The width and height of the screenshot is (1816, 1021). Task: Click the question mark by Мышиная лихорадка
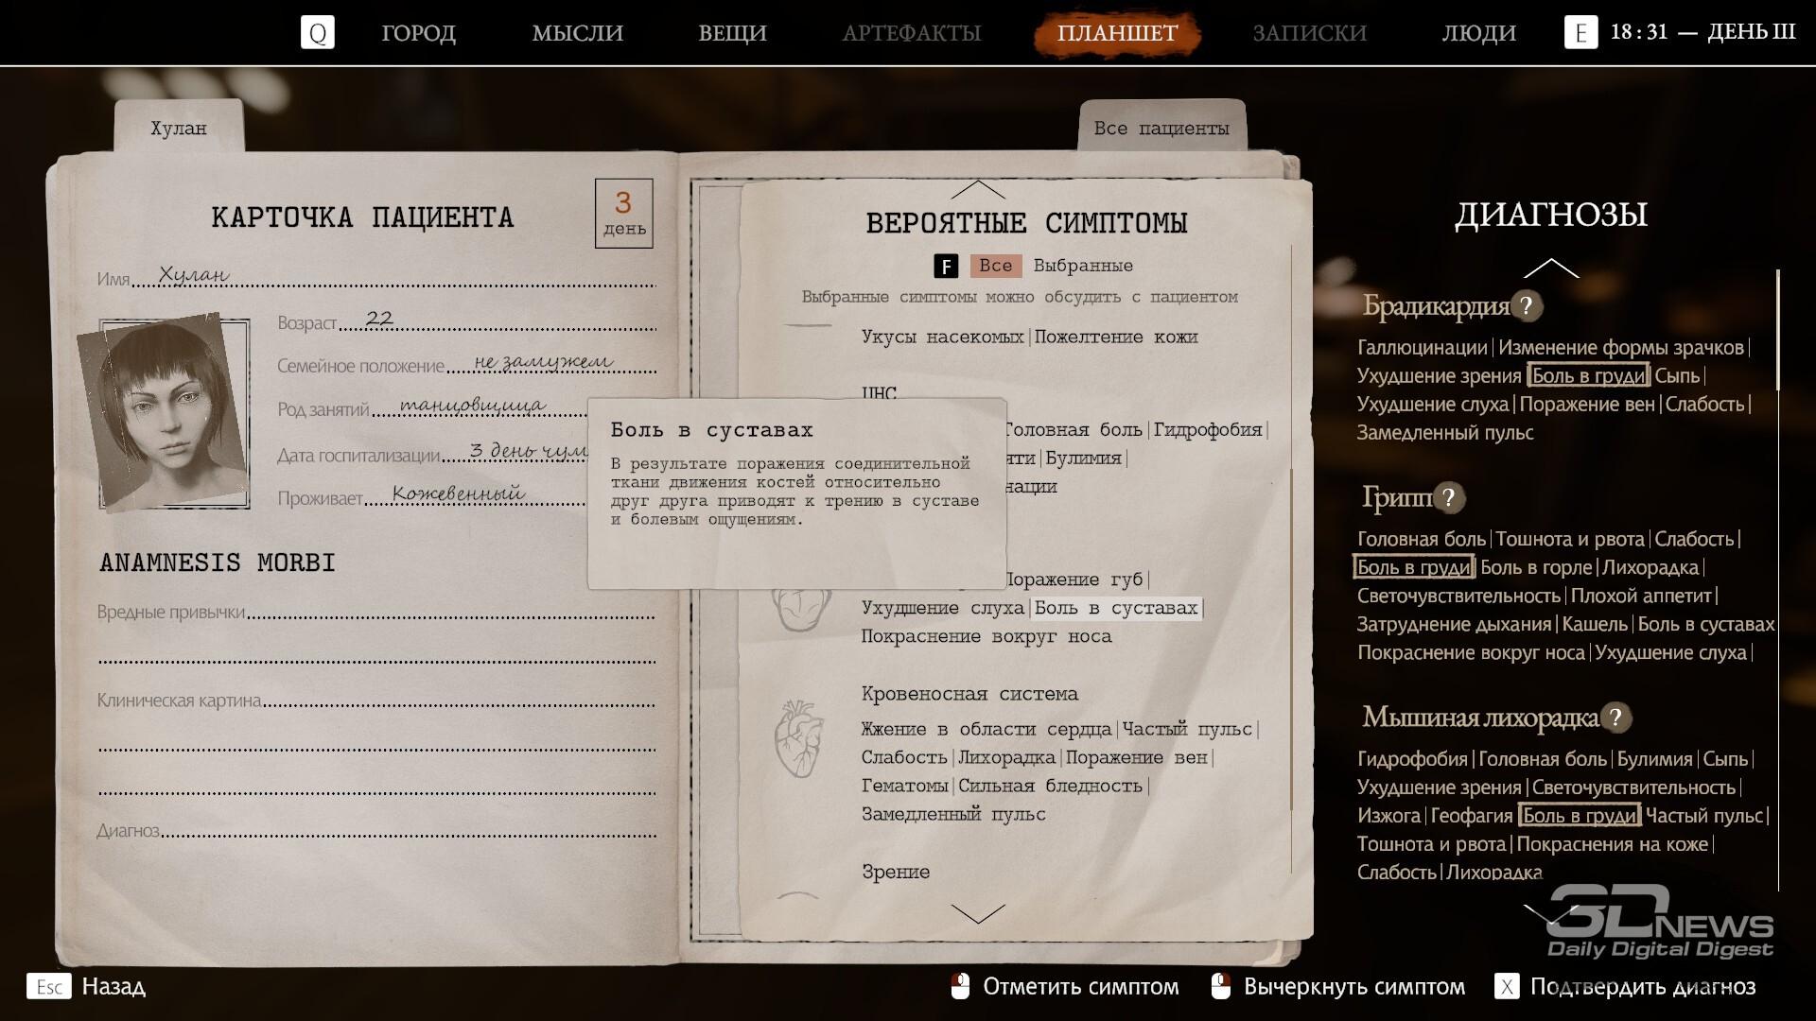click(1615, 718)
